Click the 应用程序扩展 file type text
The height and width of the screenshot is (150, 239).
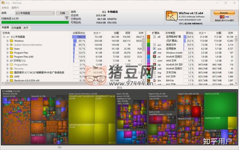pyautogui.click(x=173, y=37)
